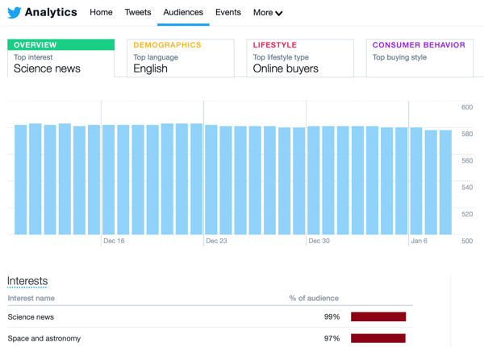Click the Dec 23 date marker
Image resolution: width=484 pixels, height=347 pixels.
click(x=216, y=241)
